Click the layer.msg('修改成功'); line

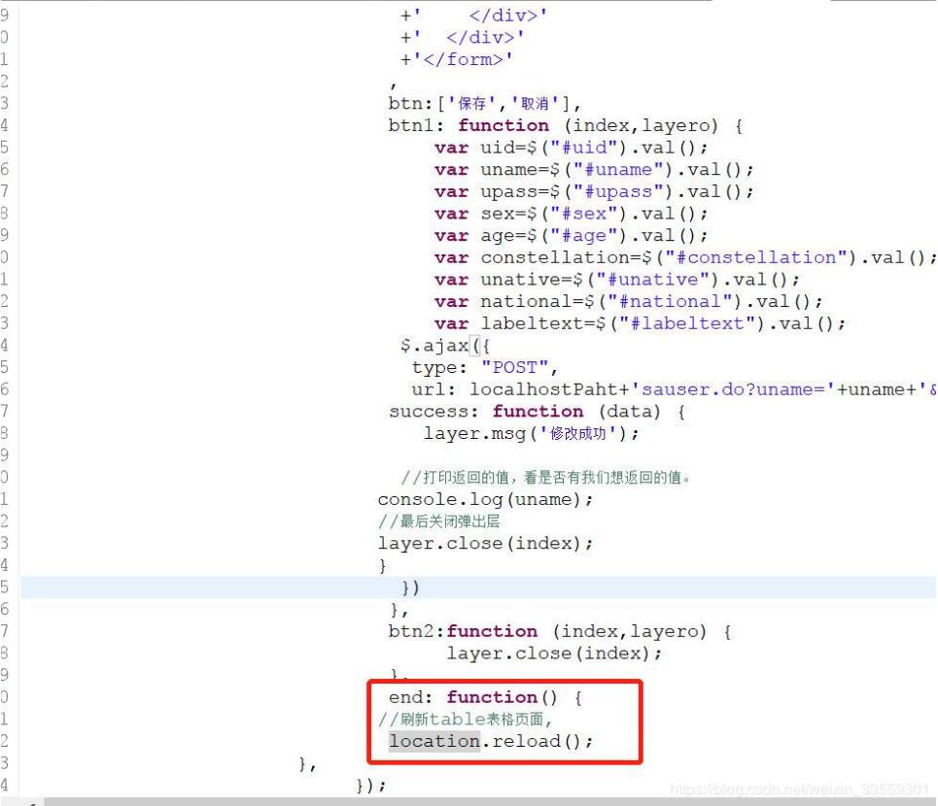[x=532, y=434]
